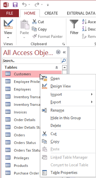The height and width of the screenshot is (178, 96).
Task: Click the Filter funnel icon
Action: coord(74,24)
